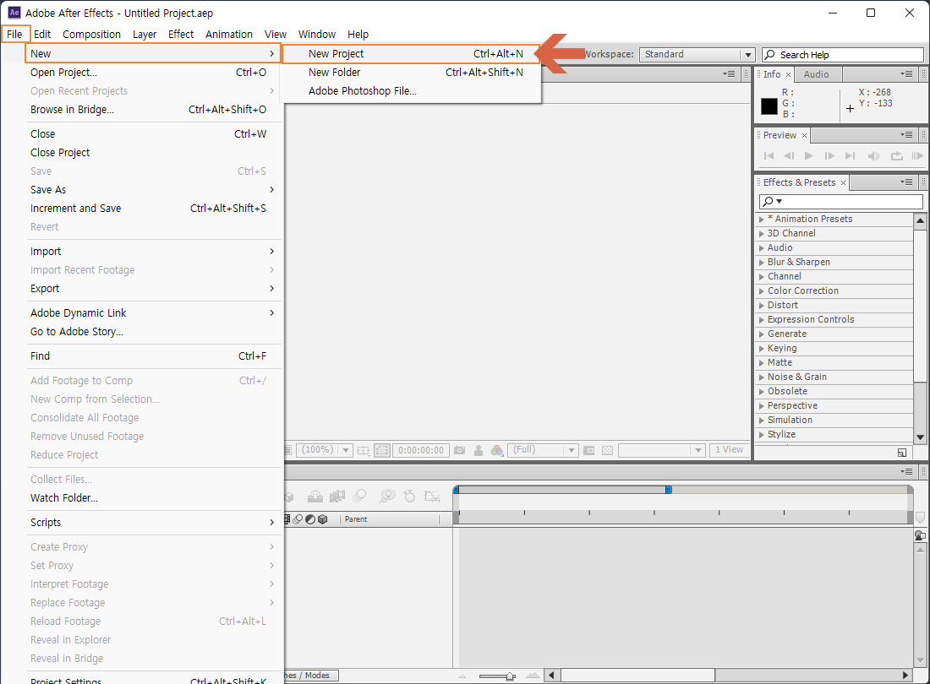Click the Brainstorm lightbulb icon in timeline
The width and height of the screenshot is (930, 684).
point(386,496)
